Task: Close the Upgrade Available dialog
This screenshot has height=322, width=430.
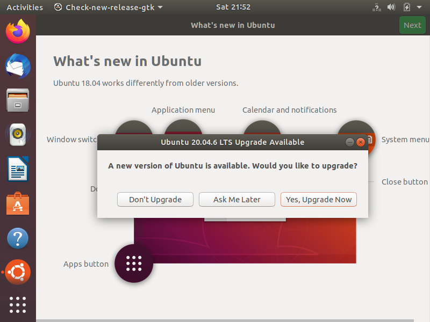Action: 361,142
